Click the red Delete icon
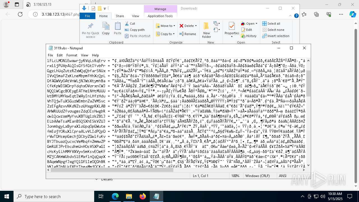This screenshot has width=359, height=202. [181, 26]
